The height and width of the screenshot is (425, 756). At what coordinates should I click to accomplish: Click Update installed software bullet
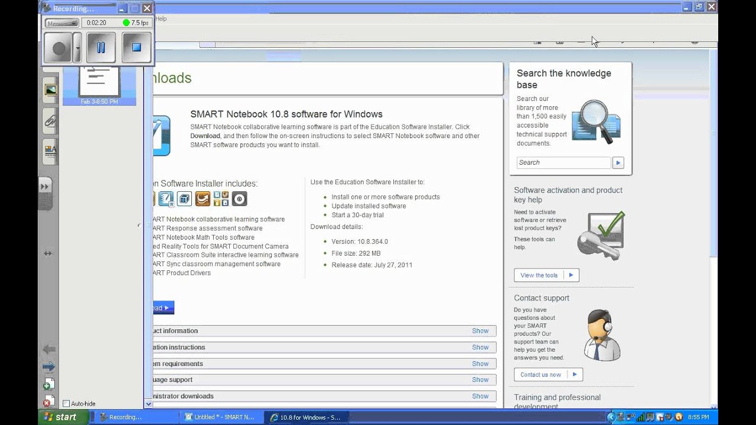point(369,206)
